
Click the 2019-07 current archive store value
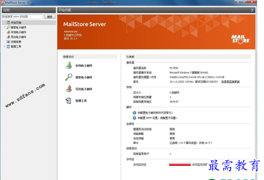click(174, 102)
